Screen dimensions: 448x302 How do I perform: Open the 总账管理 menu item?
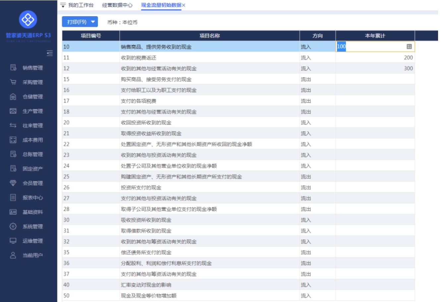tap(32, 154)
